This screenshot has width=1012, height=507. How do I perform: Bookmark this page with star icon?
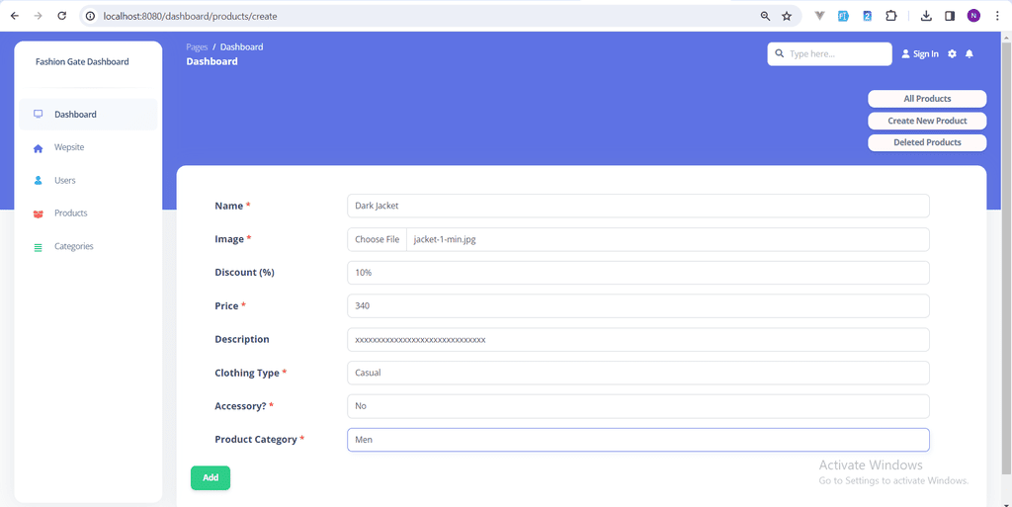click(x=786, y=16)
